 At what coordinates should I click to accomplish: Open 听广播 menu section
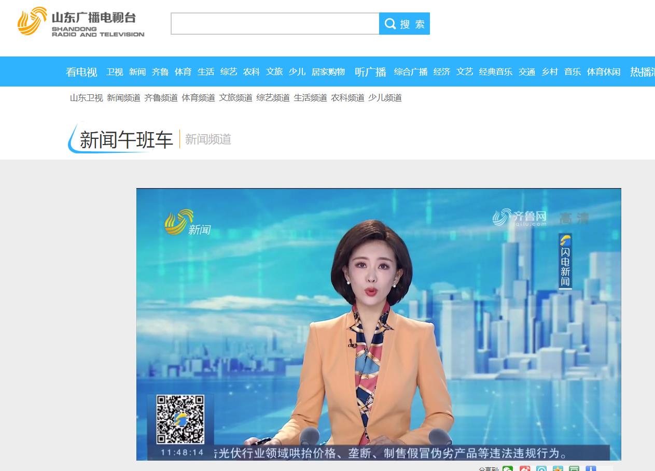point(370,72)
